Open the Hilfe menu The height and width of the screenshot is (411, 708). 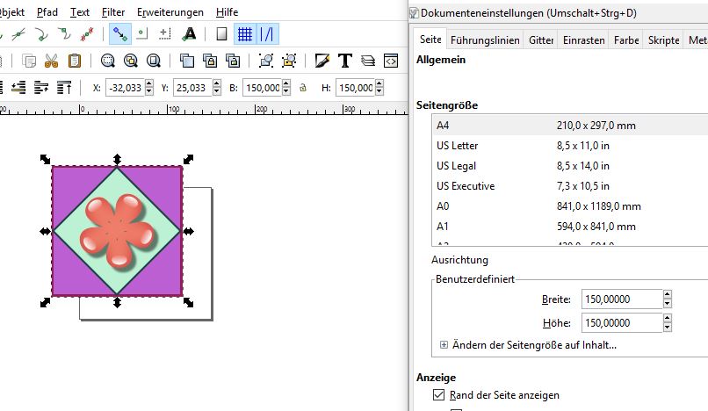(227, 12)
